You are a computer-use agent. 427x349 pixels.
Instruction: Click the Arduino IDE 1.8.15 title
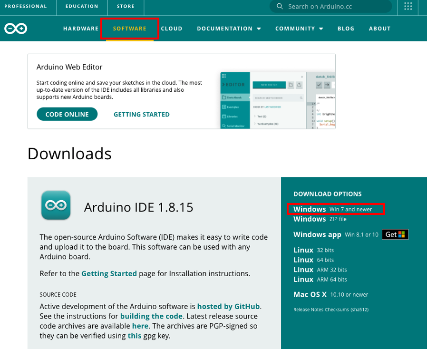click(x=139, y=207)
